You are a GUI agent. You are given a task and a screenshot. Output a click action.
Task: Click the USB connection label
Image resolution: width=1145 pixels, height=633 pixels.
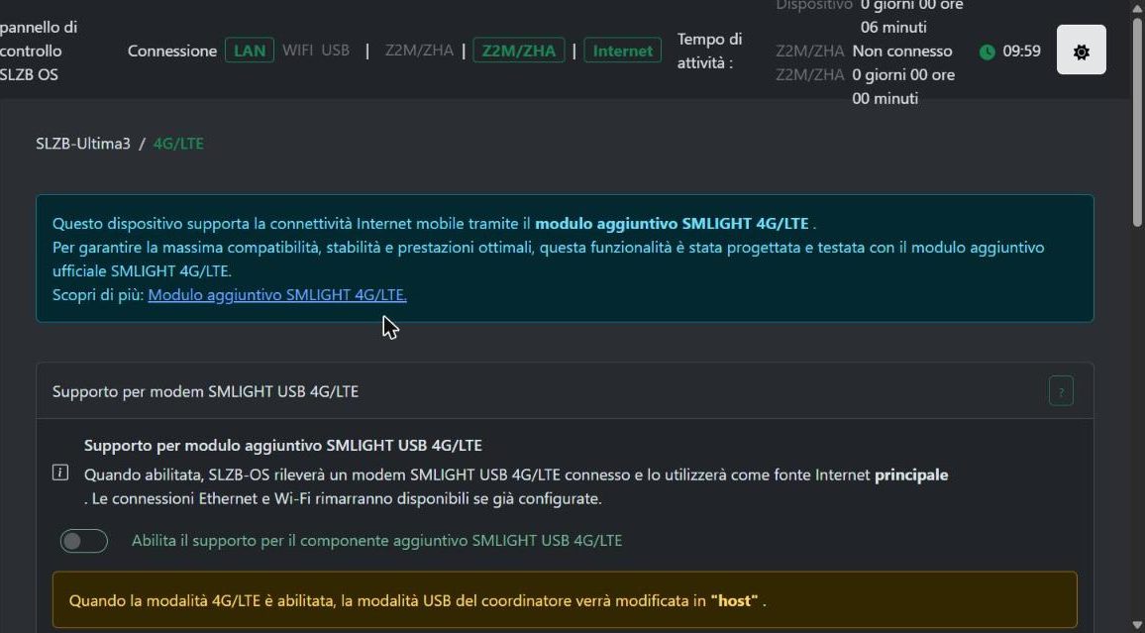coord(335,51)
